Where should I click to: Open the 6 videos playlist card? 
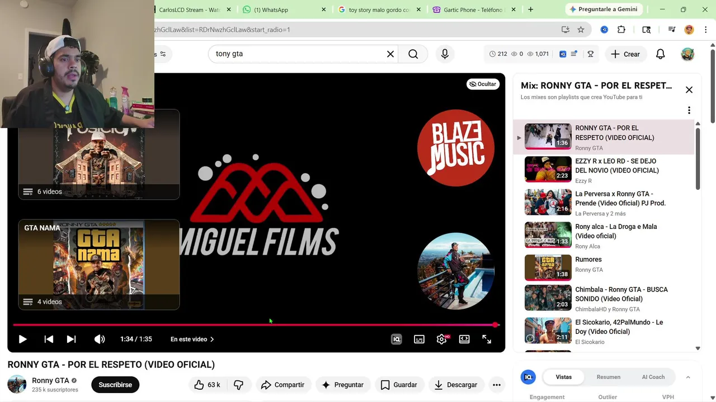pyautogui.click(x=99, y=155)
